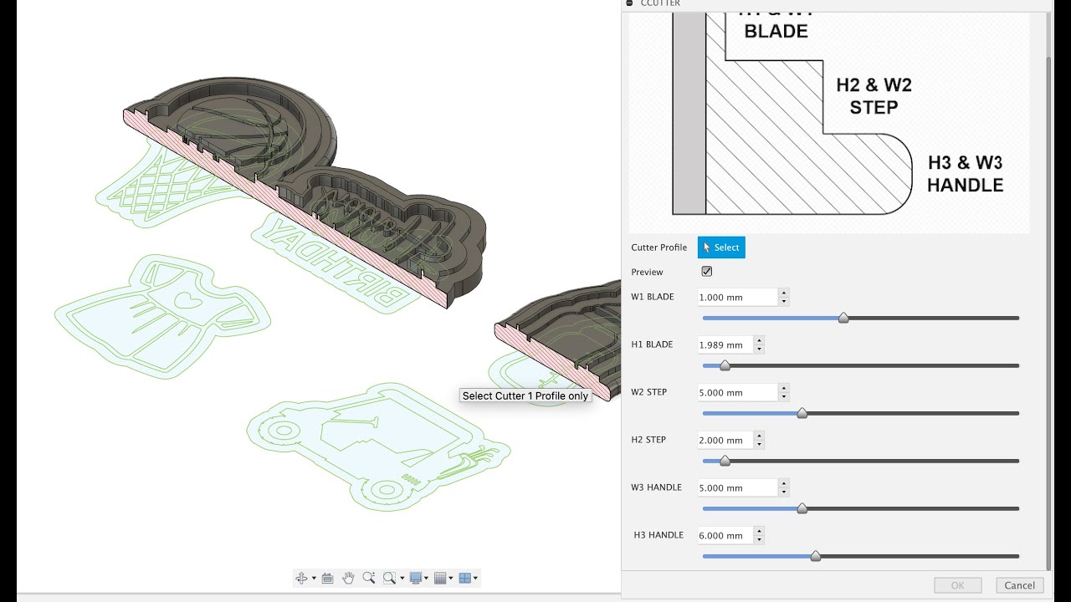Image resolution: width=1071 pixels, height=602 pixels.
Task: Open Grid and Snaps icon
Action: [440, 578]
